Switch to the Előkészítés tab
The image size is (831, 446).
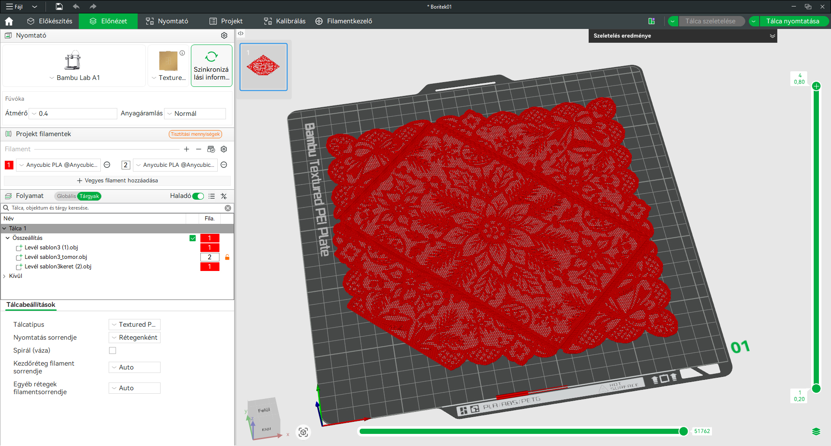pos(50,21)
